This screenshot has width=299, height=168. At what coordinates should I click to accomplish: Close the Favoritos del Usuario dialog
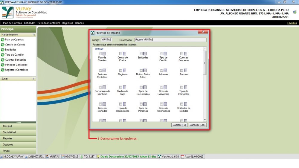[203, 32]
